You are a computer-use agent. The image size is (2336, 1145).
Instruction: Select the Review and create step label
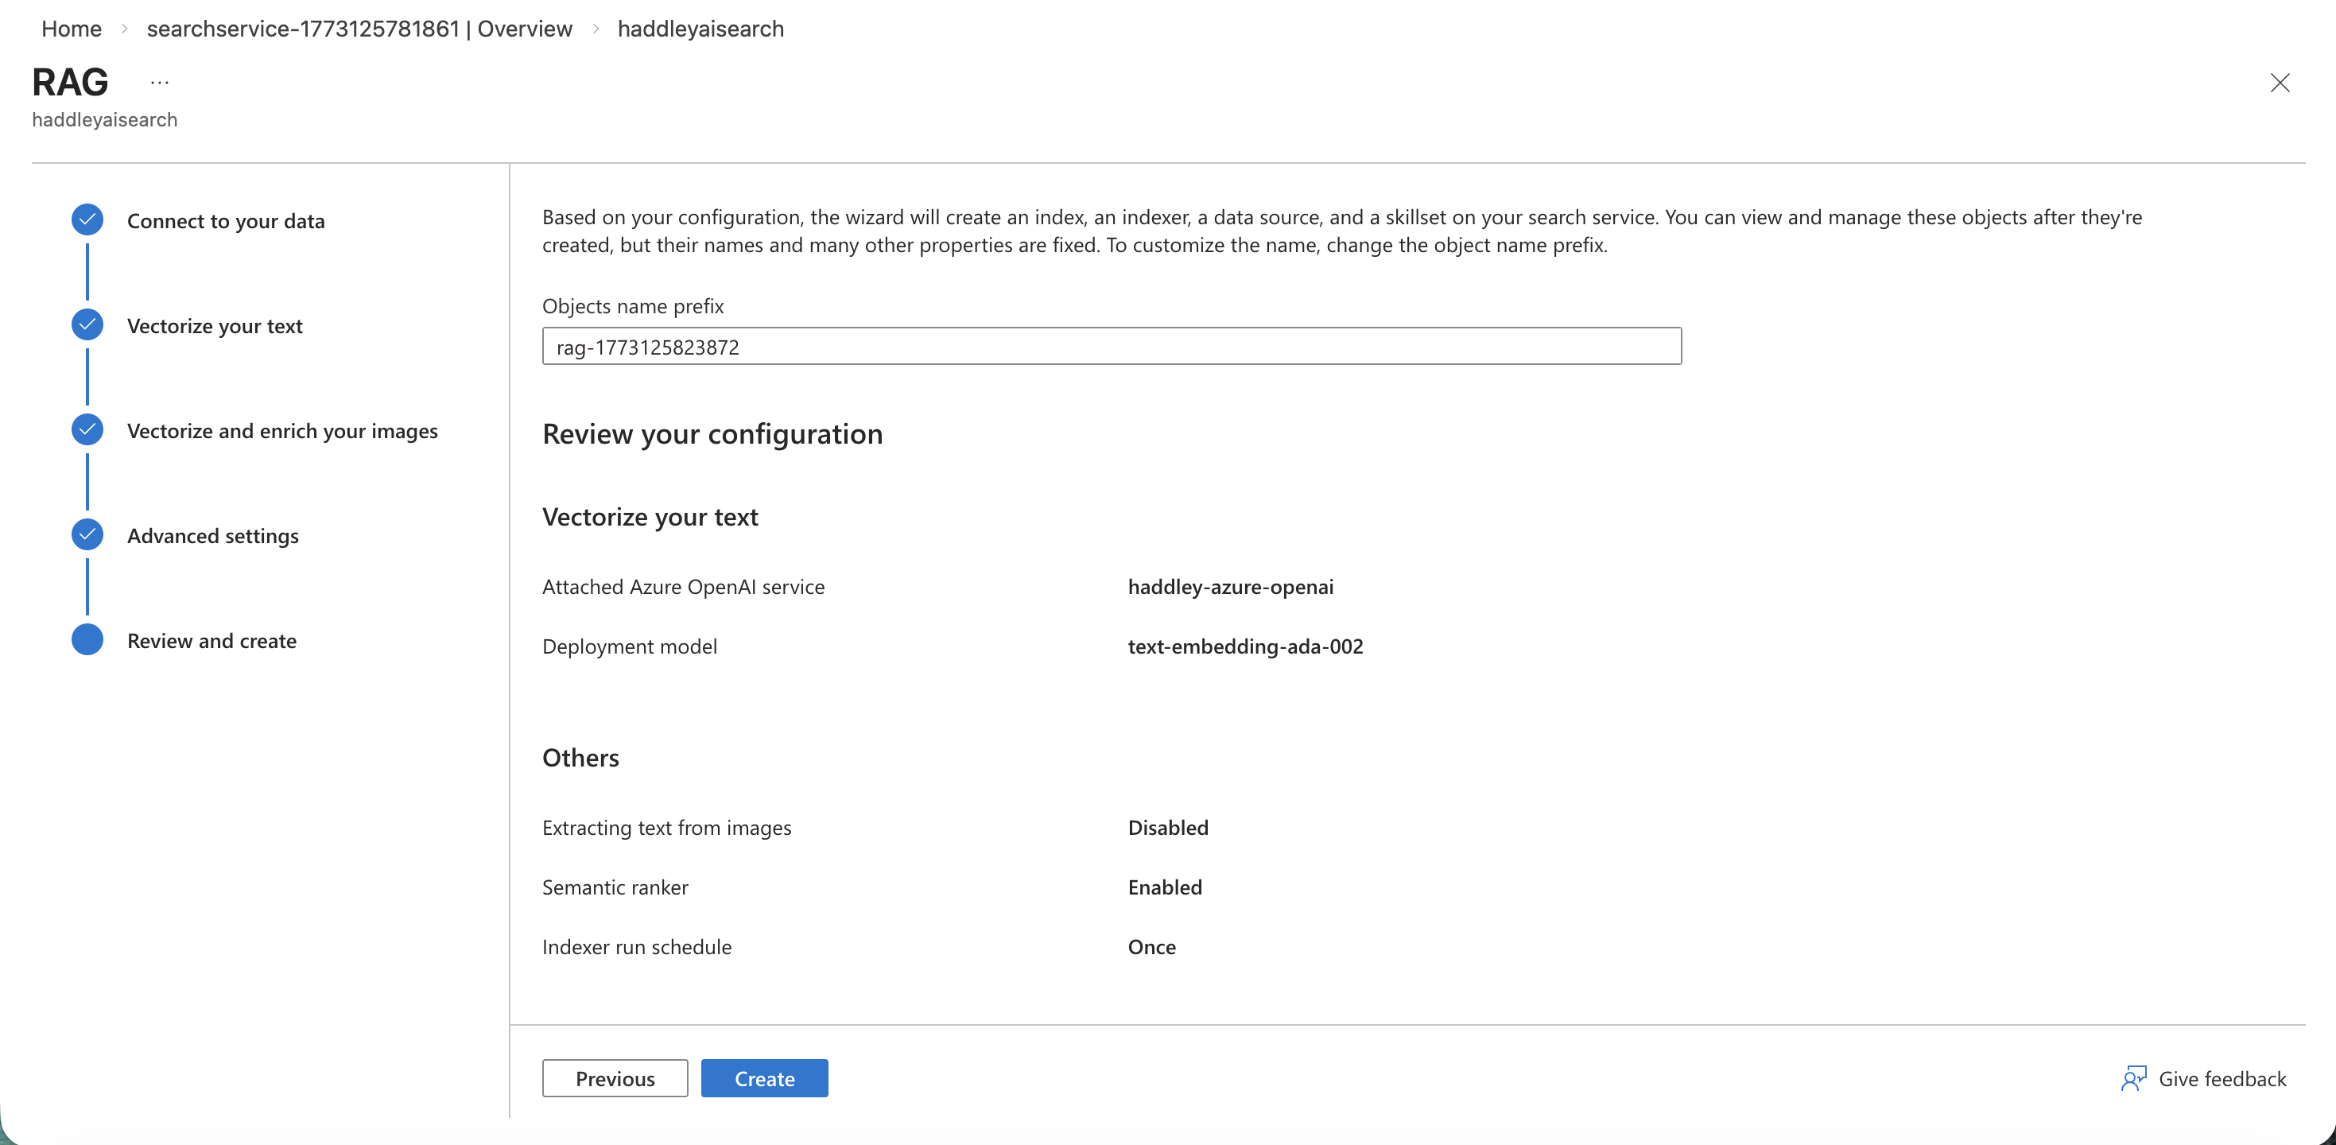(x=211, y=640)
